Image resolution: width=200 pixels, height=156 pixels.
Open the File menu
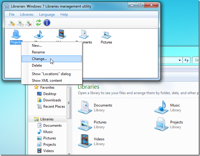12,14
